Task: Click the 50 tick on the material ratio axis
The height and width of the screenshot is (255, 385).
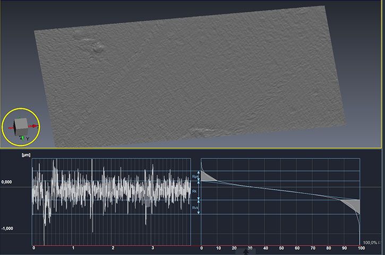Action: (281, 248)
